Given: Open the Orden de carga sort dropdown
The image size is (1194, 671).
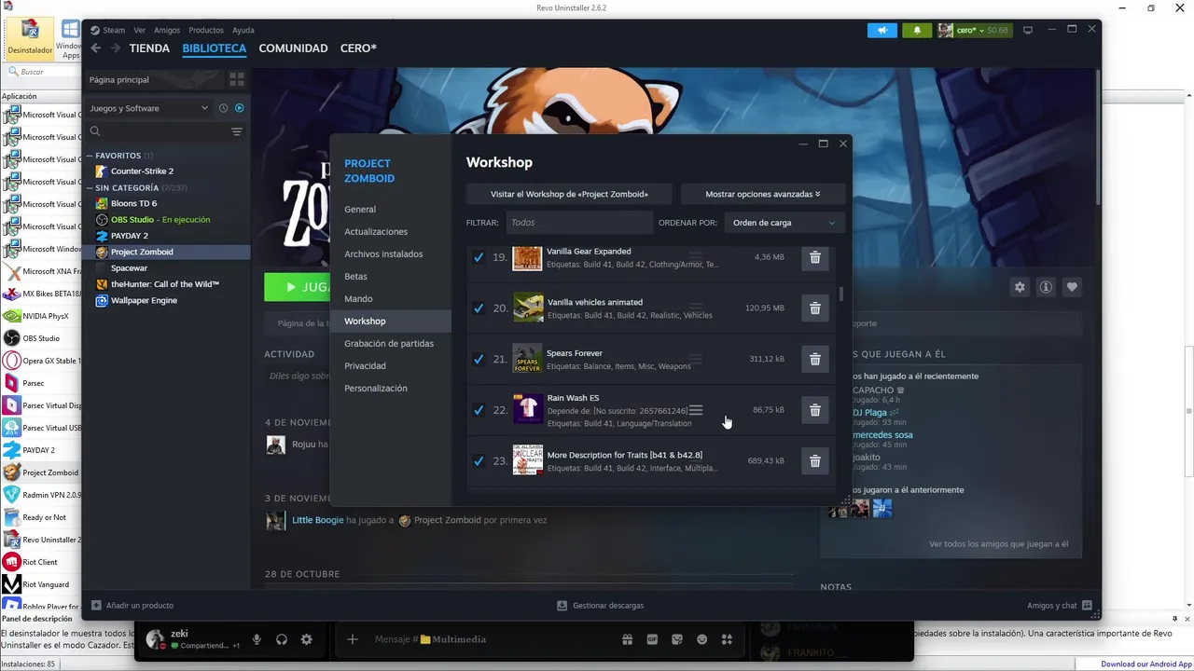Looking at the screenshot, I should pos(784,223).
